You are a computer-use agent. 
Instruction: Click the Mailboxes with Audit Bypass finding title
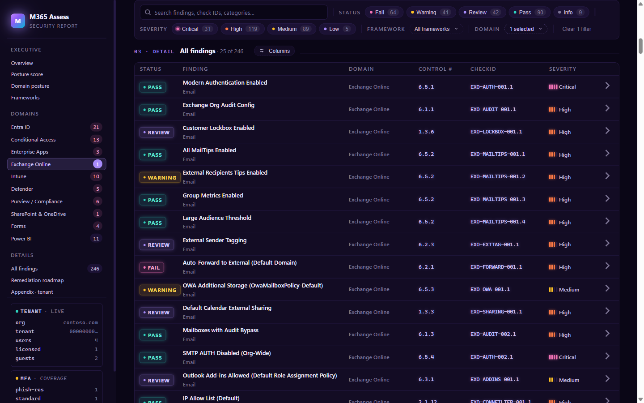(220, 330)
